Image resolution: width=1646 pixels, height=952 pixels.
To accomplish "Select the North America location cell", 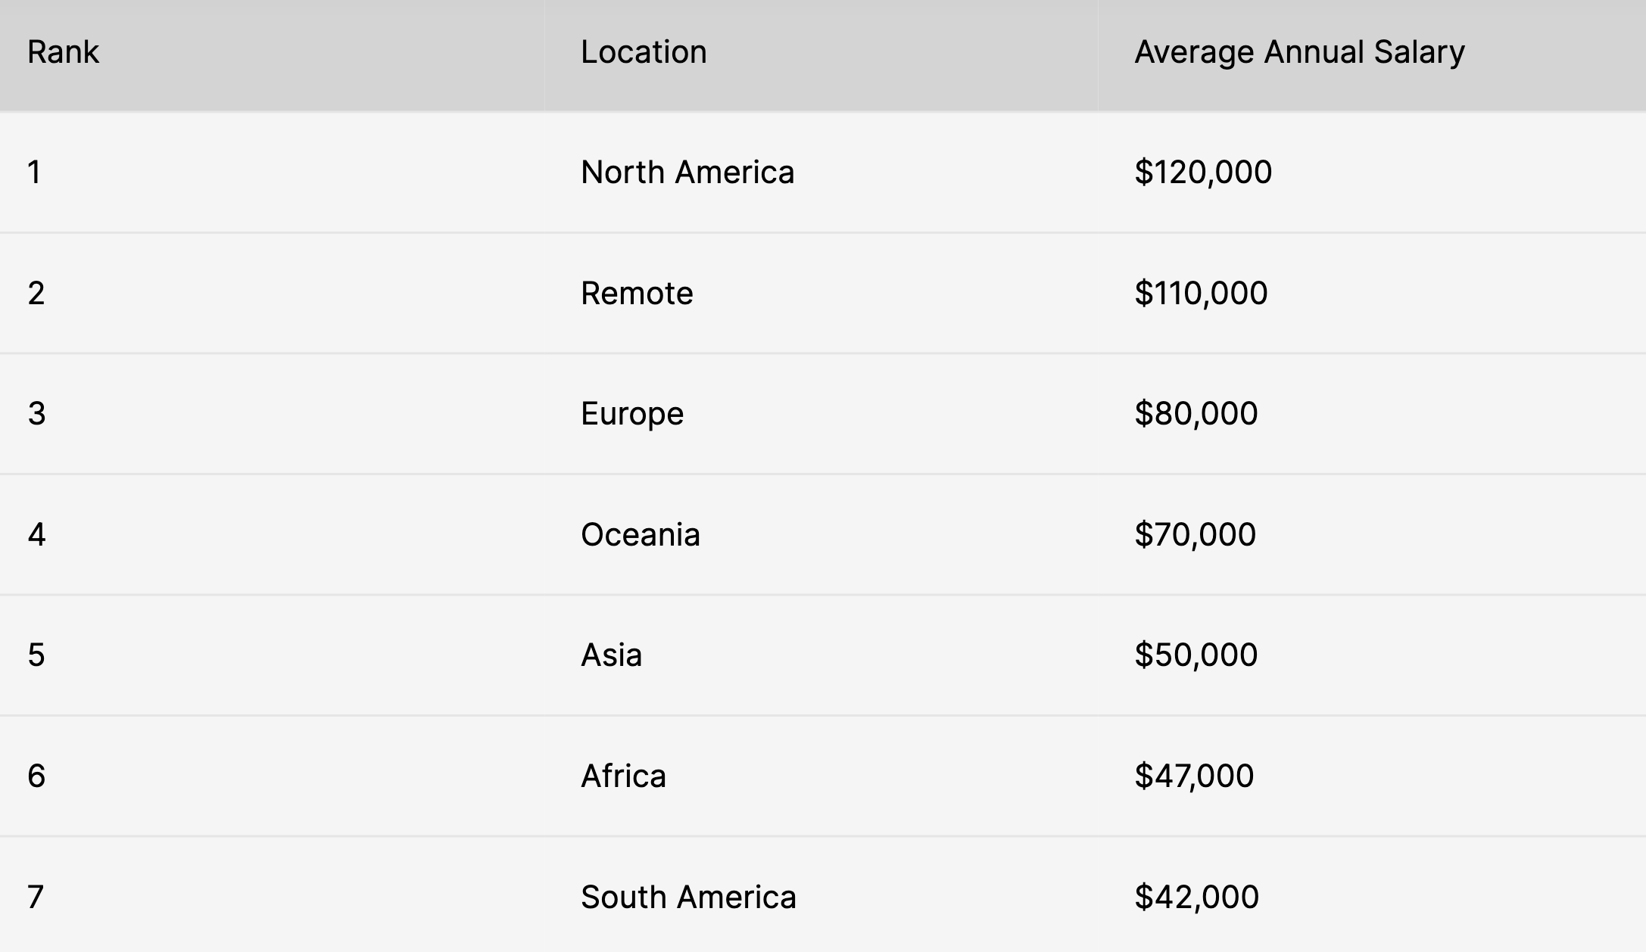I will [687, 173].
